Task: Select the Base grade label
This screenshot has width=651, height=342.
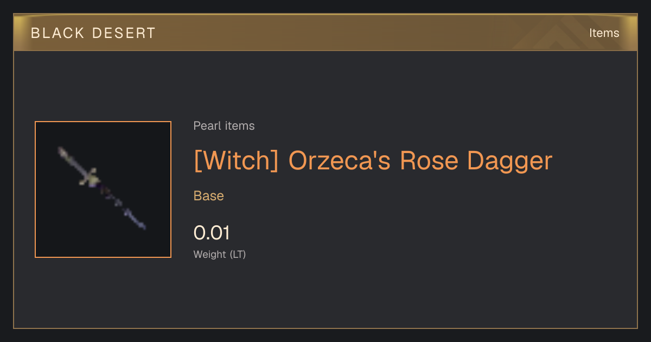Action: point(209,196)
